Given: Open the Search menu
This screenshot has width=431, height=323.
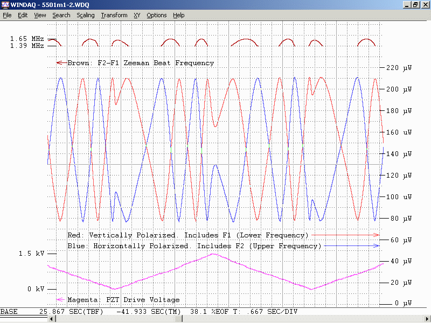Looking at the screenshot, I should click(x=61, y=15).
